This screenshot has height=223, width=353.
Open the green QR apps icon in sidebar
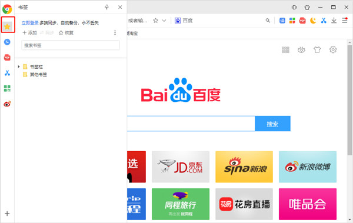7,88
